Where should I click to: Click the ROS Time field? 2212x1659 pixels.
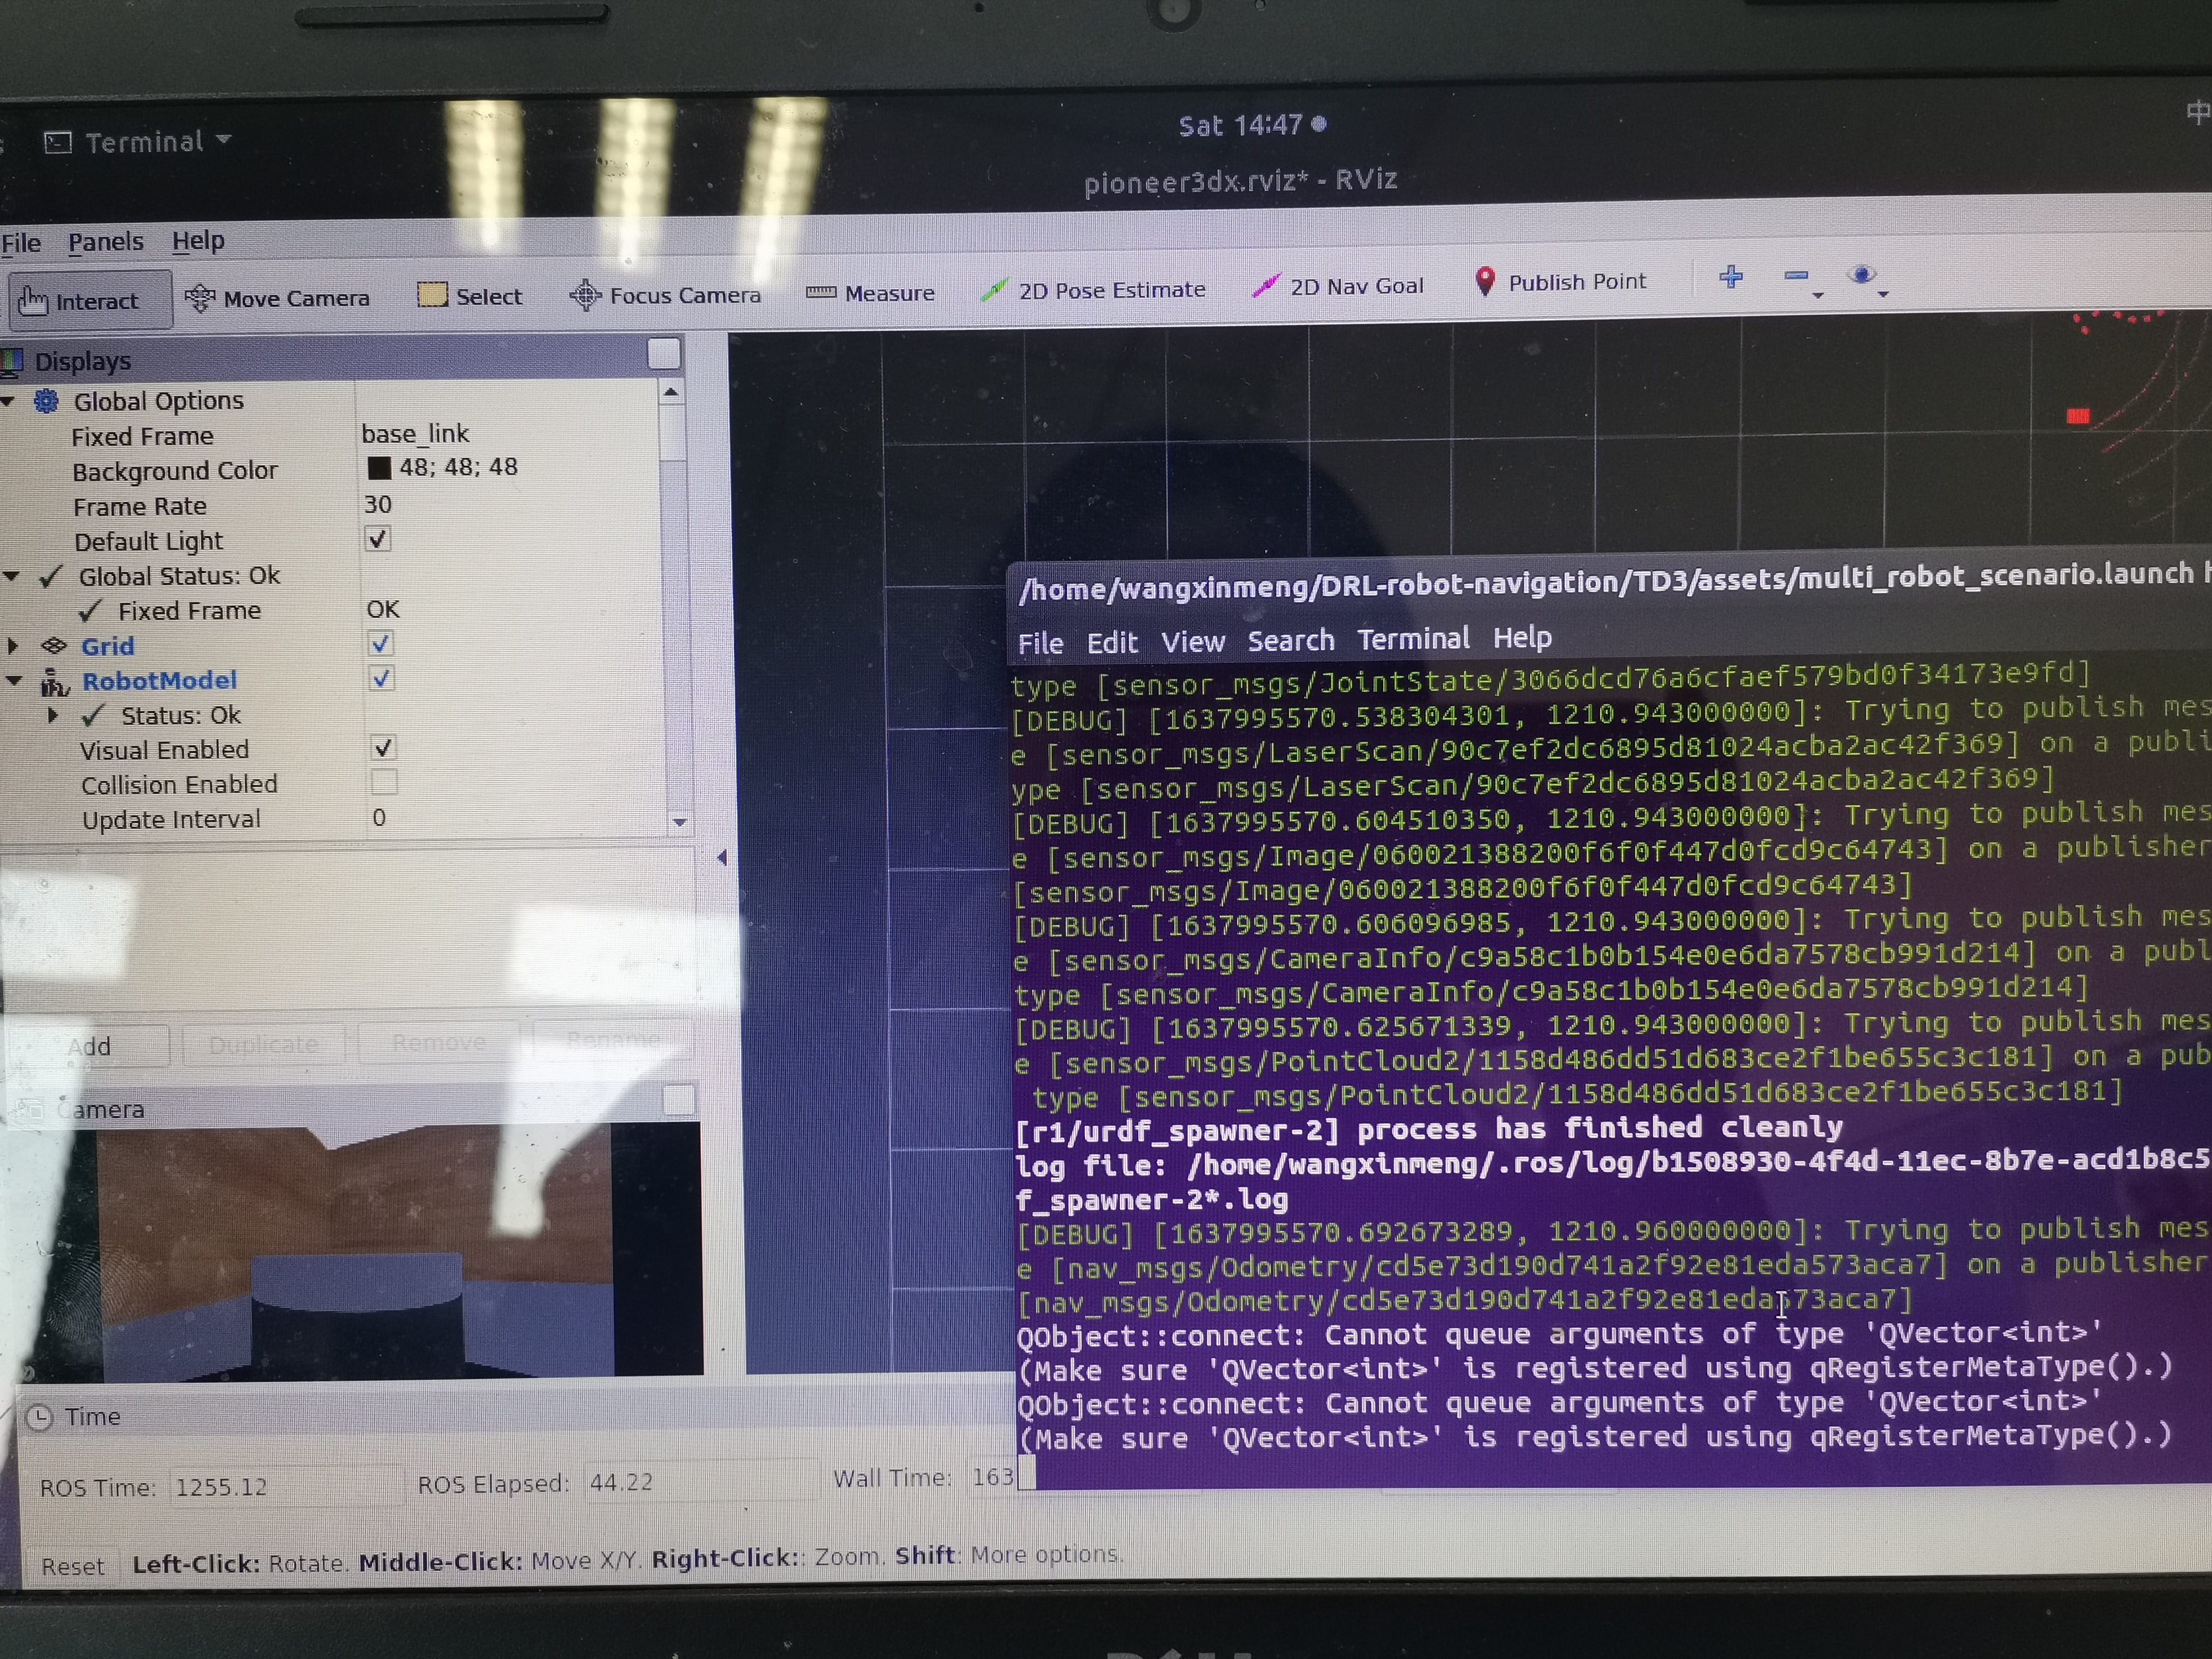[x=285, y=1487]
